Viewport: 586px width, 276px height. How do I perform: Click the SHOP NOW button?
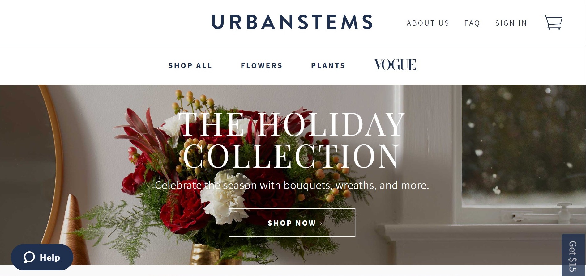point(292,223)
